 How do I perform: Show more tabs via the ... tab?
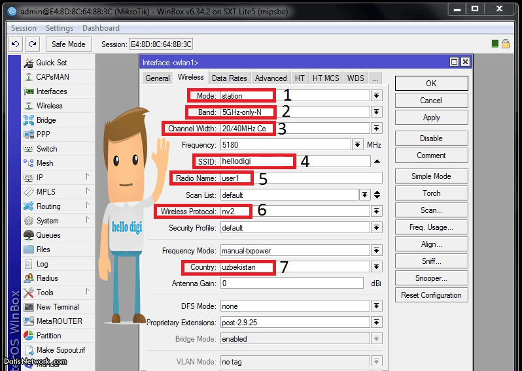coord(375,78)
